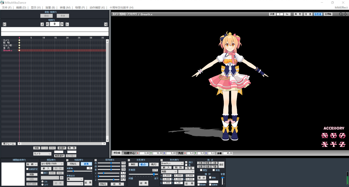The image size is (349, 187).
Task: Step to previous frame arrow
Action: tap(48, 24)
